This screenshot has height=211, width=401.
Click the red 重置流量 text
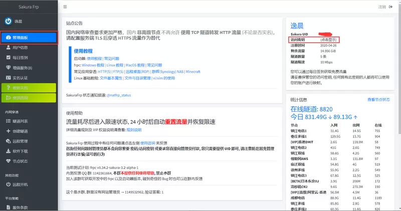pyautogui.click(x=176, y=121)
